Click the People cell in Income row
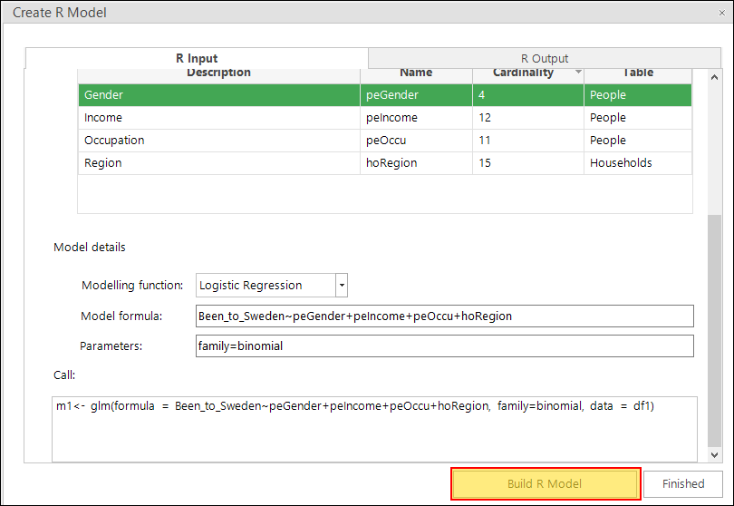 pyautogui.click(x=638, y=118)
